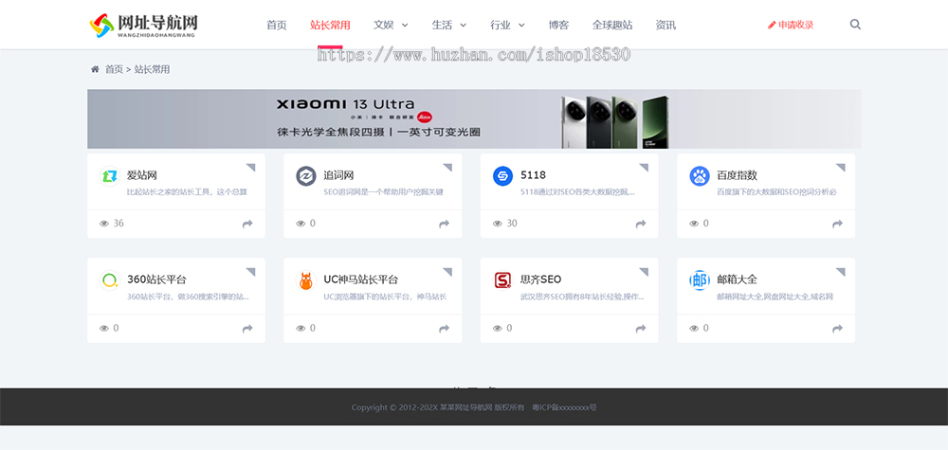Click the 比起站长之家的站长工具 description text

click(x=187, y=192)
